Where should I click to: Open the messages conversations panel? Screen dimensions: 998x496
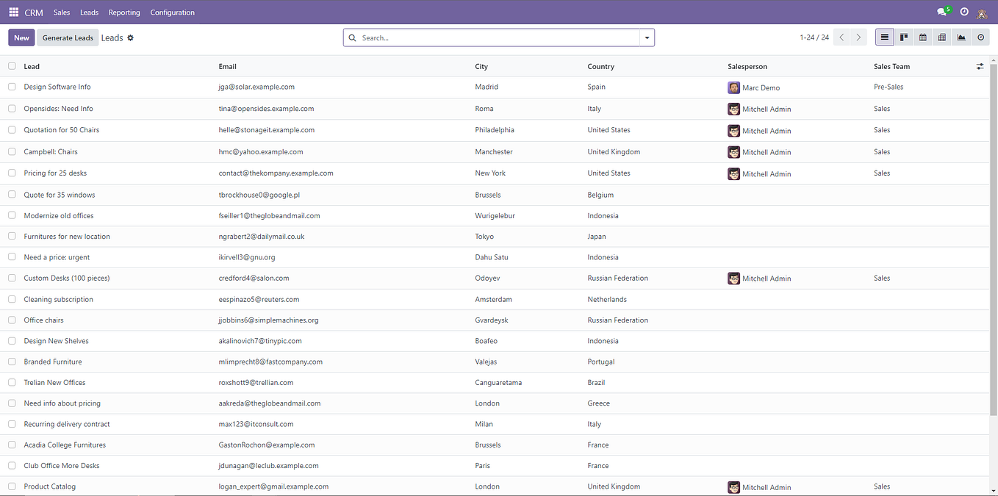(941, 12)
